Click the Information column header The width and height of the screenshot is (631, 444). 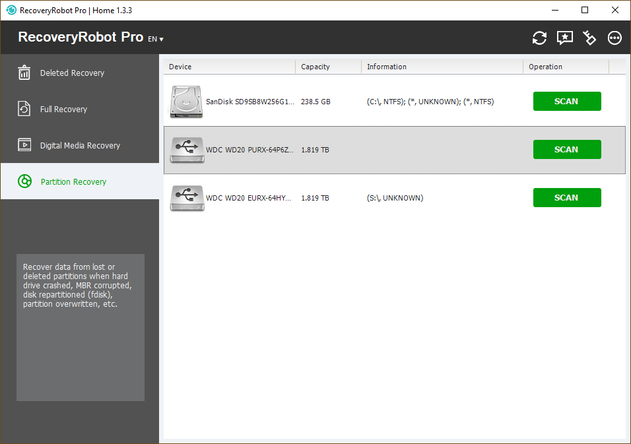441,67
